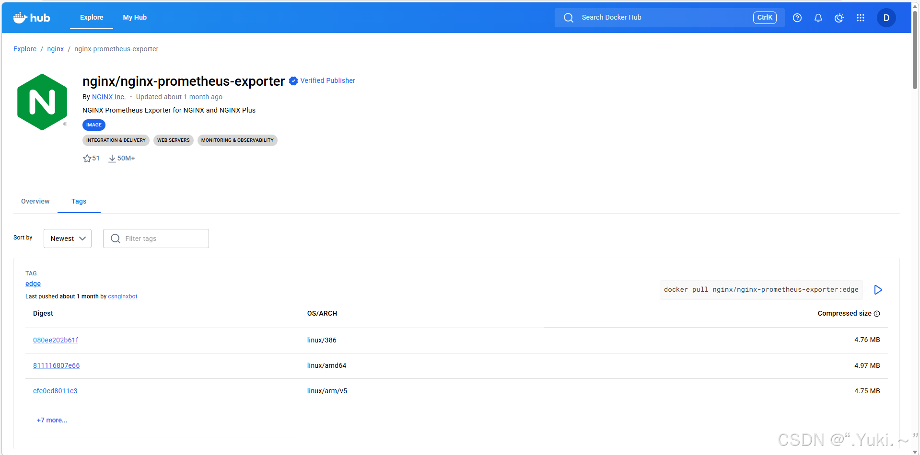Click the scrollbar down arrow
Viewport: 920px width, 455px height.
(x=915, y=452)
